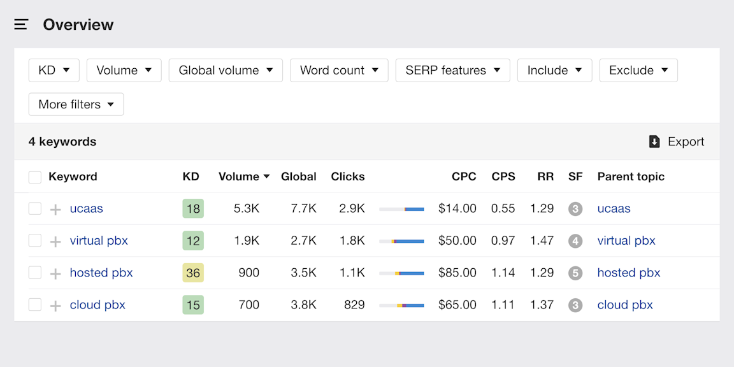Click KD badge 12 for virtual pbx

pos(193,241)
